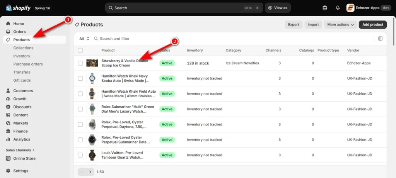Open the notifications bell
Viewport: 396px width, 178px height.
pyautogui.click(x=338, y=8)
